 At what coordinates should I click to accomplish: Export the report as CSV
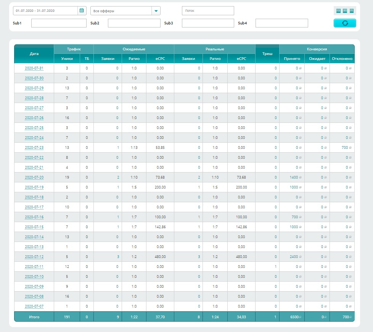click(345, 11)
